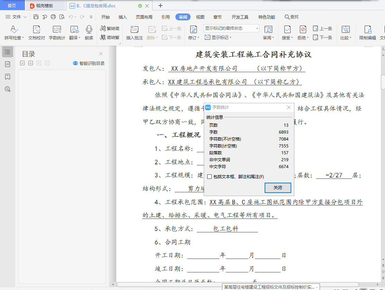The width and height of the screenshot is (385, 290).
Task: Open 字数统计 word count tool
Action: pos(57,32)
